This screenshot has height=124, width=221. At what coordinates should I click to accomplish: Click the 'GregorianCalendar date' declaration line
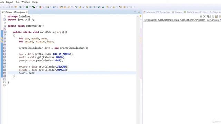54,48
